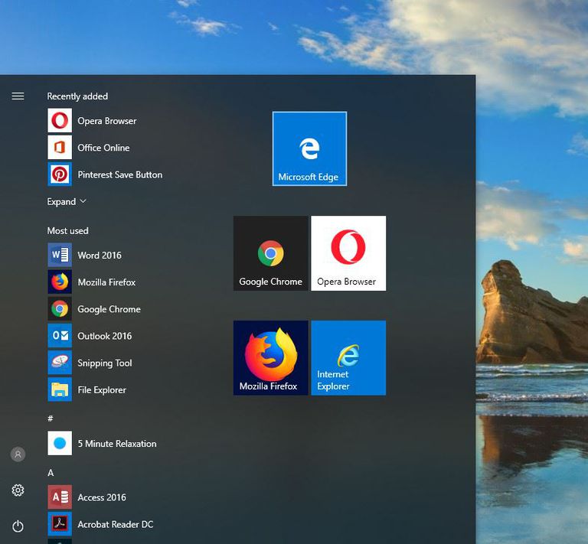This screenshot has height=544, width=588.
Task: Click the Outlook 2016 label
Action: (105, 336)
